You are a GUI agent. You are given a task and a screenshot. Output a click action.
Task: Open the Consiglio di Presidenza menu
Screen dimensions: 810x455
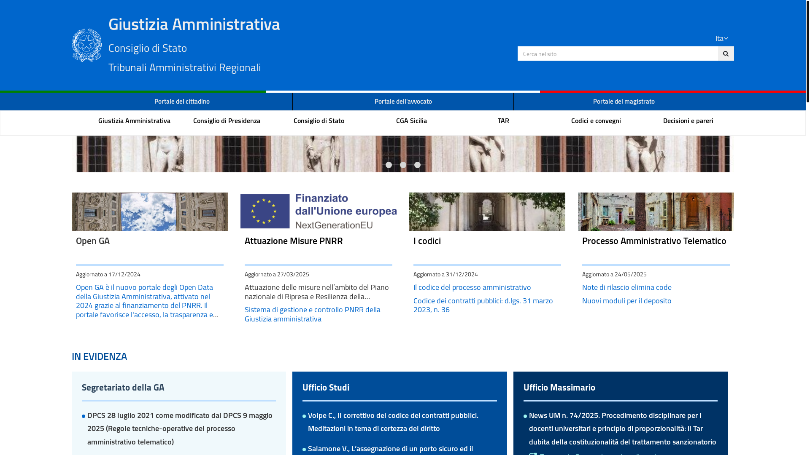point(227,120)
